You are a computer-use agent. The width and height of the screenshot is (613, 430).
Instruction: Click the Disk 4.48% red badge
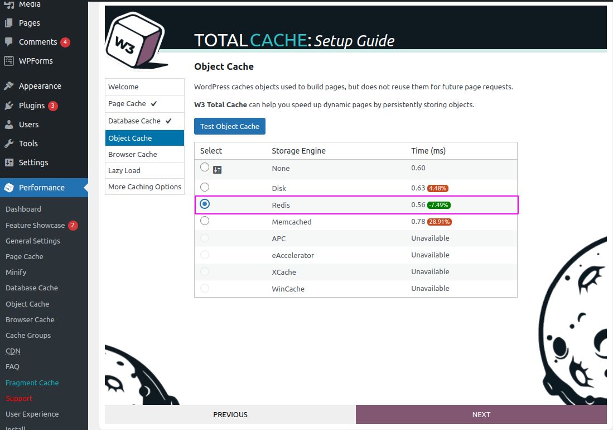tap(437, 188)
